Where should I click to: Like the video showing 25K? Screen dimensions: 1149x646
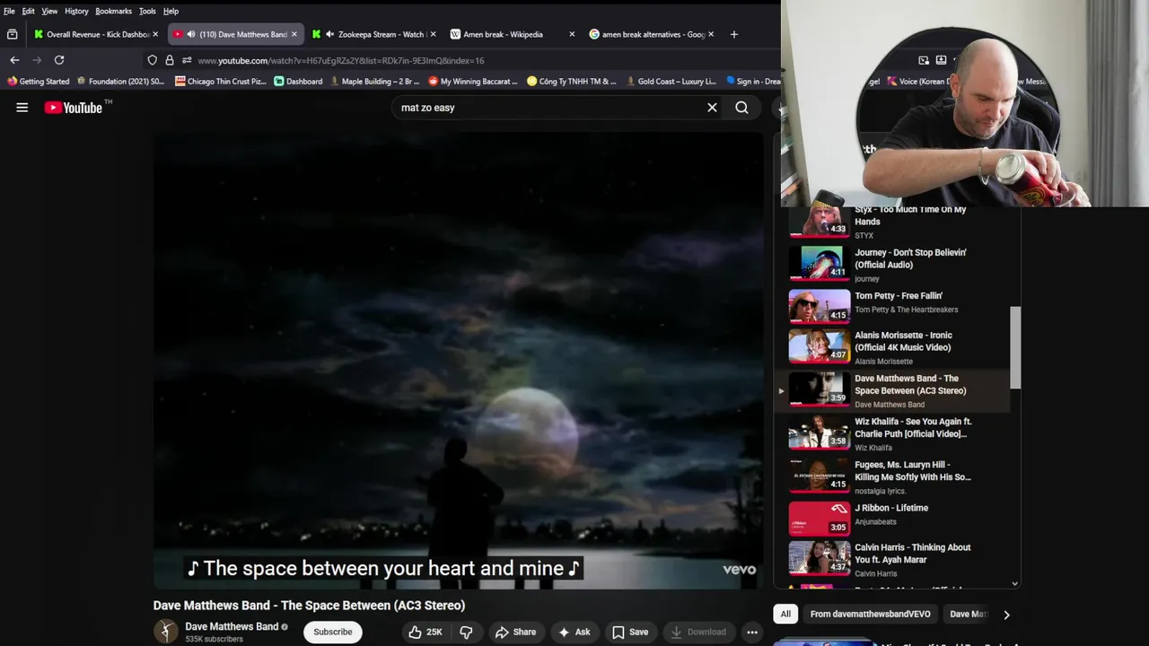[425, 632]
